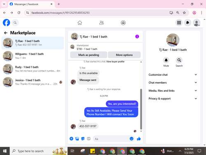Open the Windows Start menu
Viewport: 206px width, 155px height.
click(5, 151)
